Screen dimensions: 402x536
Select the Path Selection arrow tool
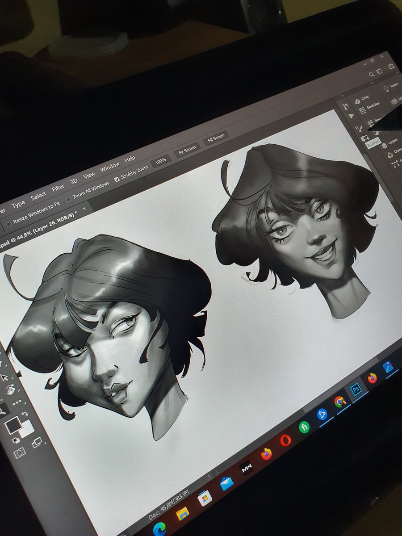[x=4, y=377]
